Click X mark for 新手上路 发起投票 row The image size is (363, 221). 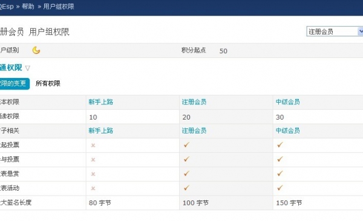(93, 146)
